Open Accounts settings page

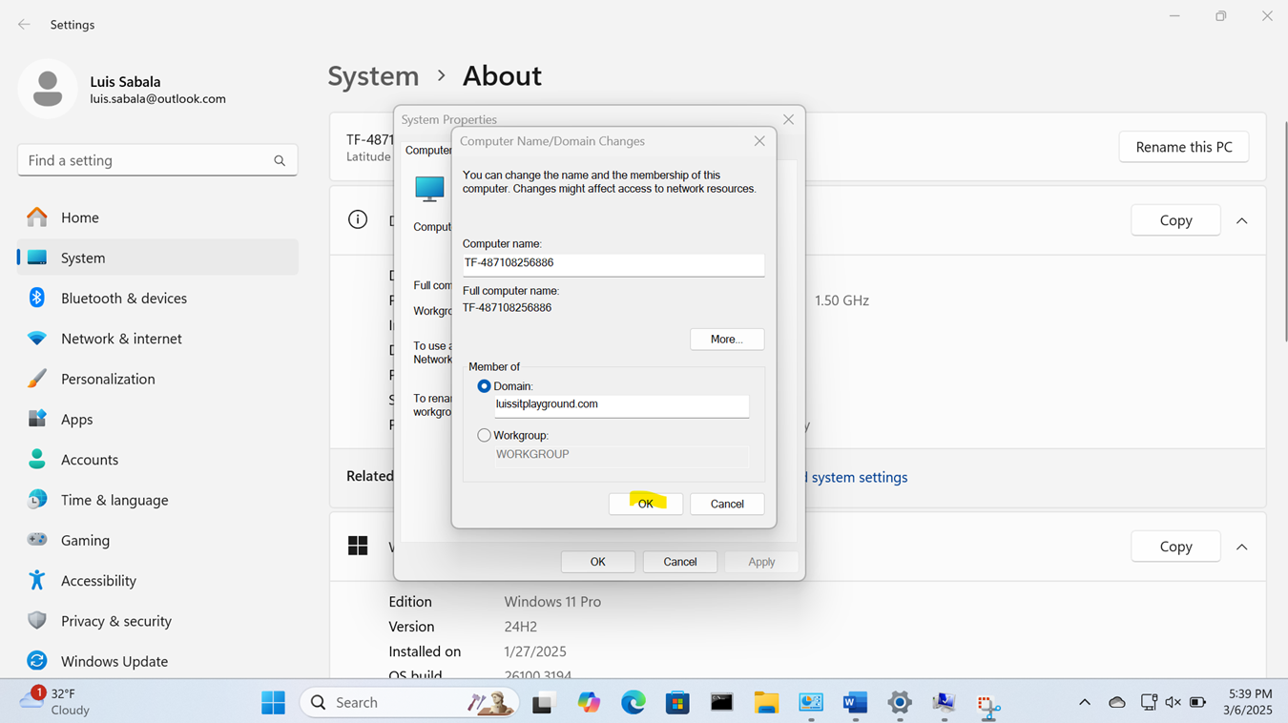[157, 460]
